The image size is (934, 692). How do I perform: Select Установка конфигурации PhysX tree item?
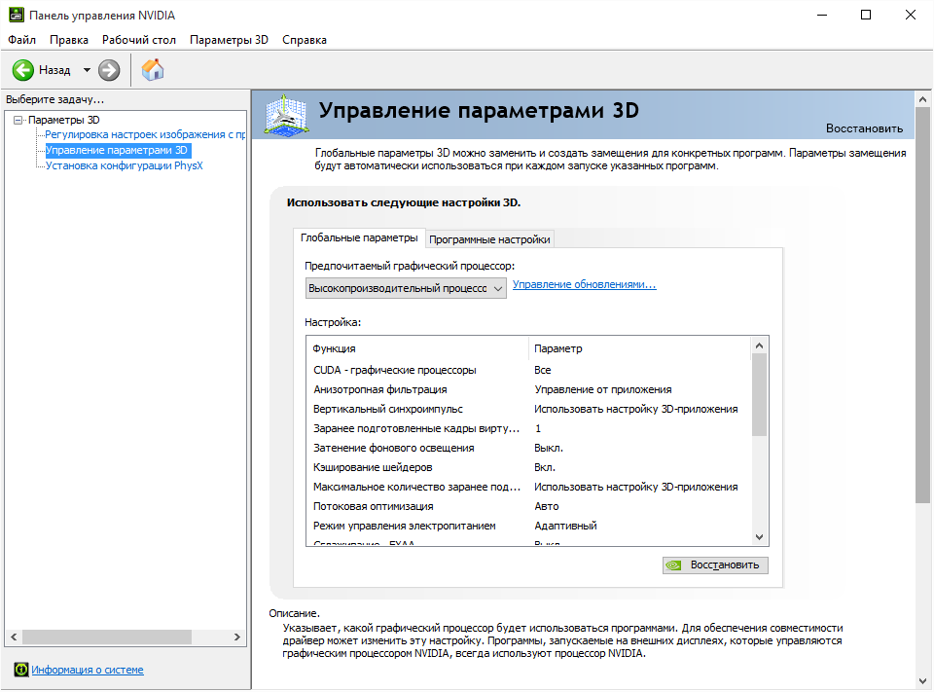click(124, 165)
